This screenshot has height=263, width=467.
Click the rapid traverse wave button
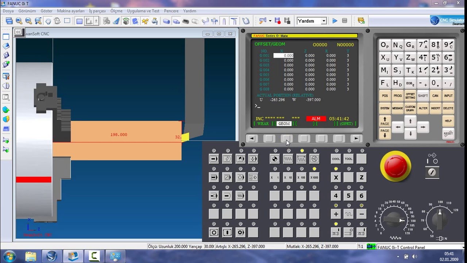349,214
